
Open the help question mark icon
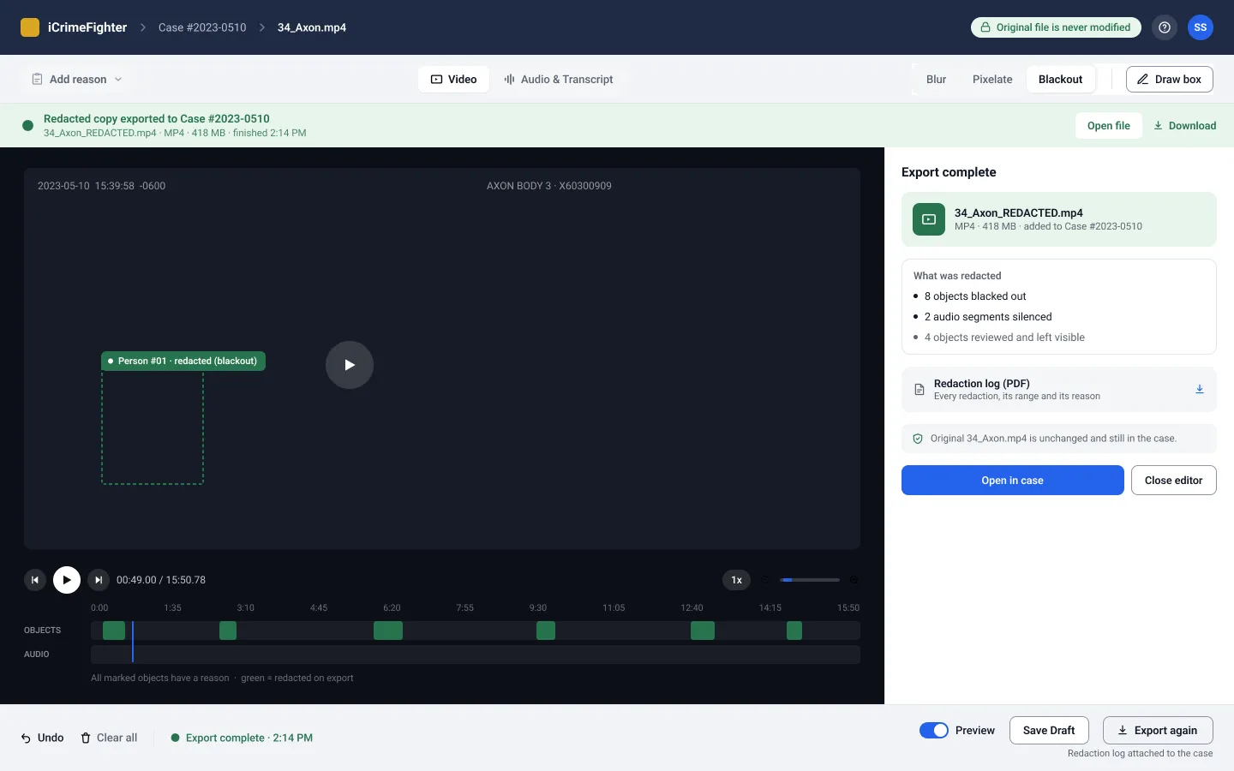(x=1165, y=27)
